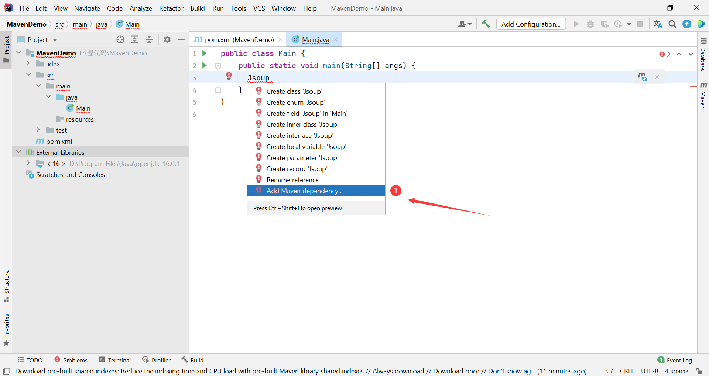Click the Build Project hammer icon
709x376 pixels.
coord(486,24)
